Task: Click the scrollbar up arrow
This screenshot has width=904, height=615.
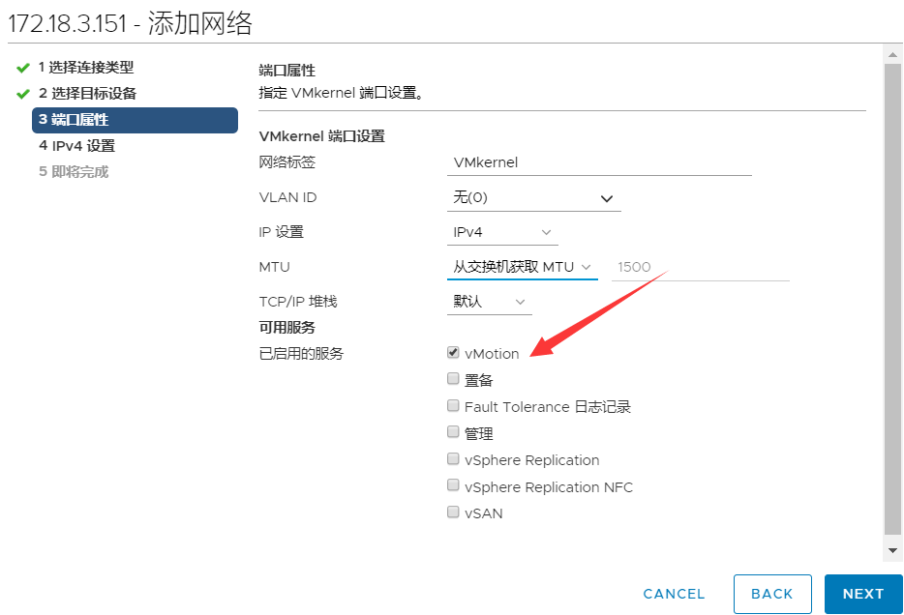Action: pyautogui.click(x=892, y=55)
